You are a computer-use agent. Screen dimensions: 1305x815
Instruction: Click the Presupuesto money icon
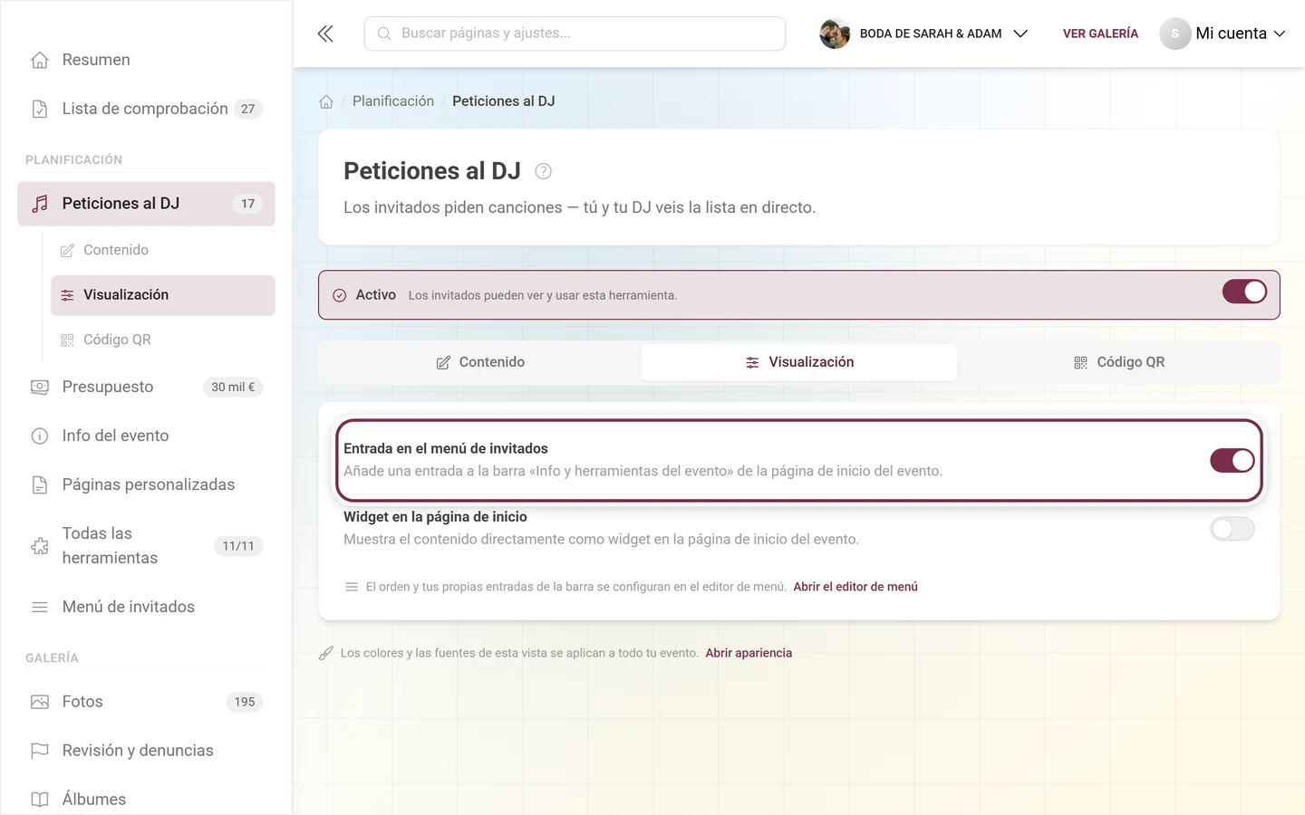coord(40,387)
